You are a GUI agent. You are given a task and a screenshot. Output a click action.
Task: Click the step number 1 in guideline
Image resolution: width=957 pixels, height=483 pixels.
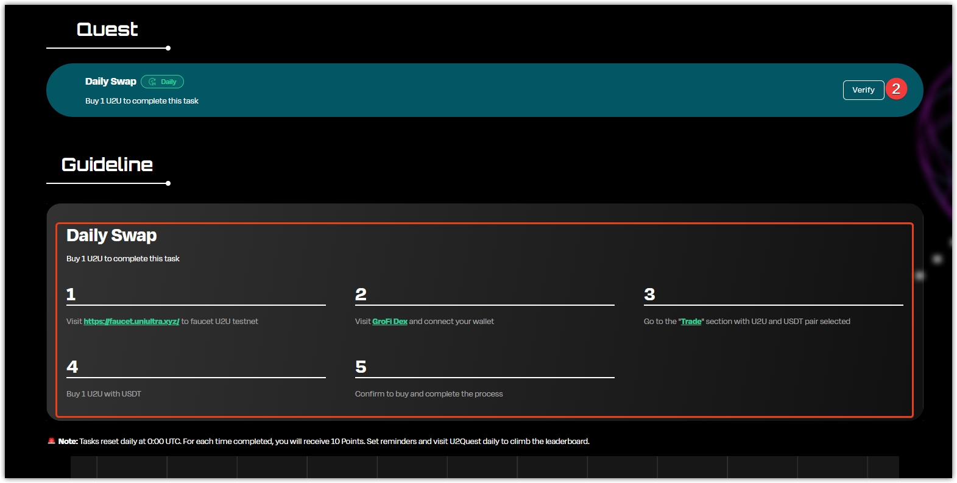pos(71,295)
